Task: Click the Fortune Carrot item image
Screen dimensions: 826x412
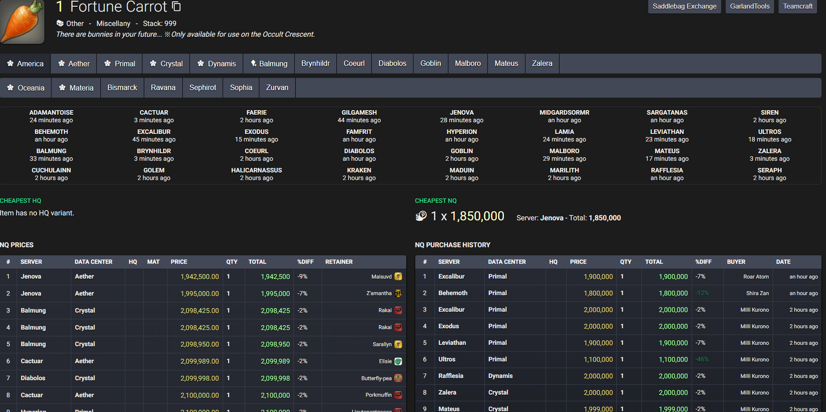Action: pos(22,21)
